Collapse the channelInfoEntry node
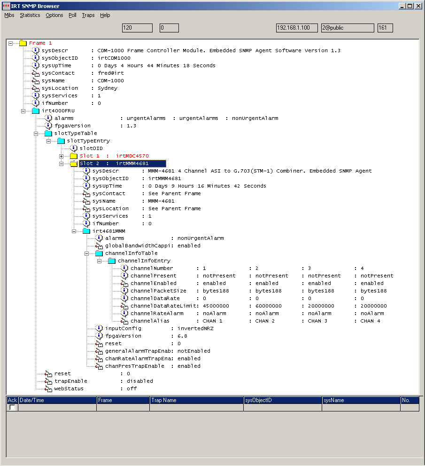Viewport: 425px width, 466px height. click(x=100, y=261)
